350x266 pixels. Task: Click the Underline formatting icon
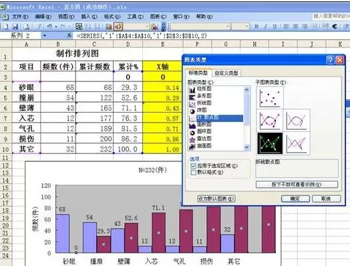click(275, 27)
